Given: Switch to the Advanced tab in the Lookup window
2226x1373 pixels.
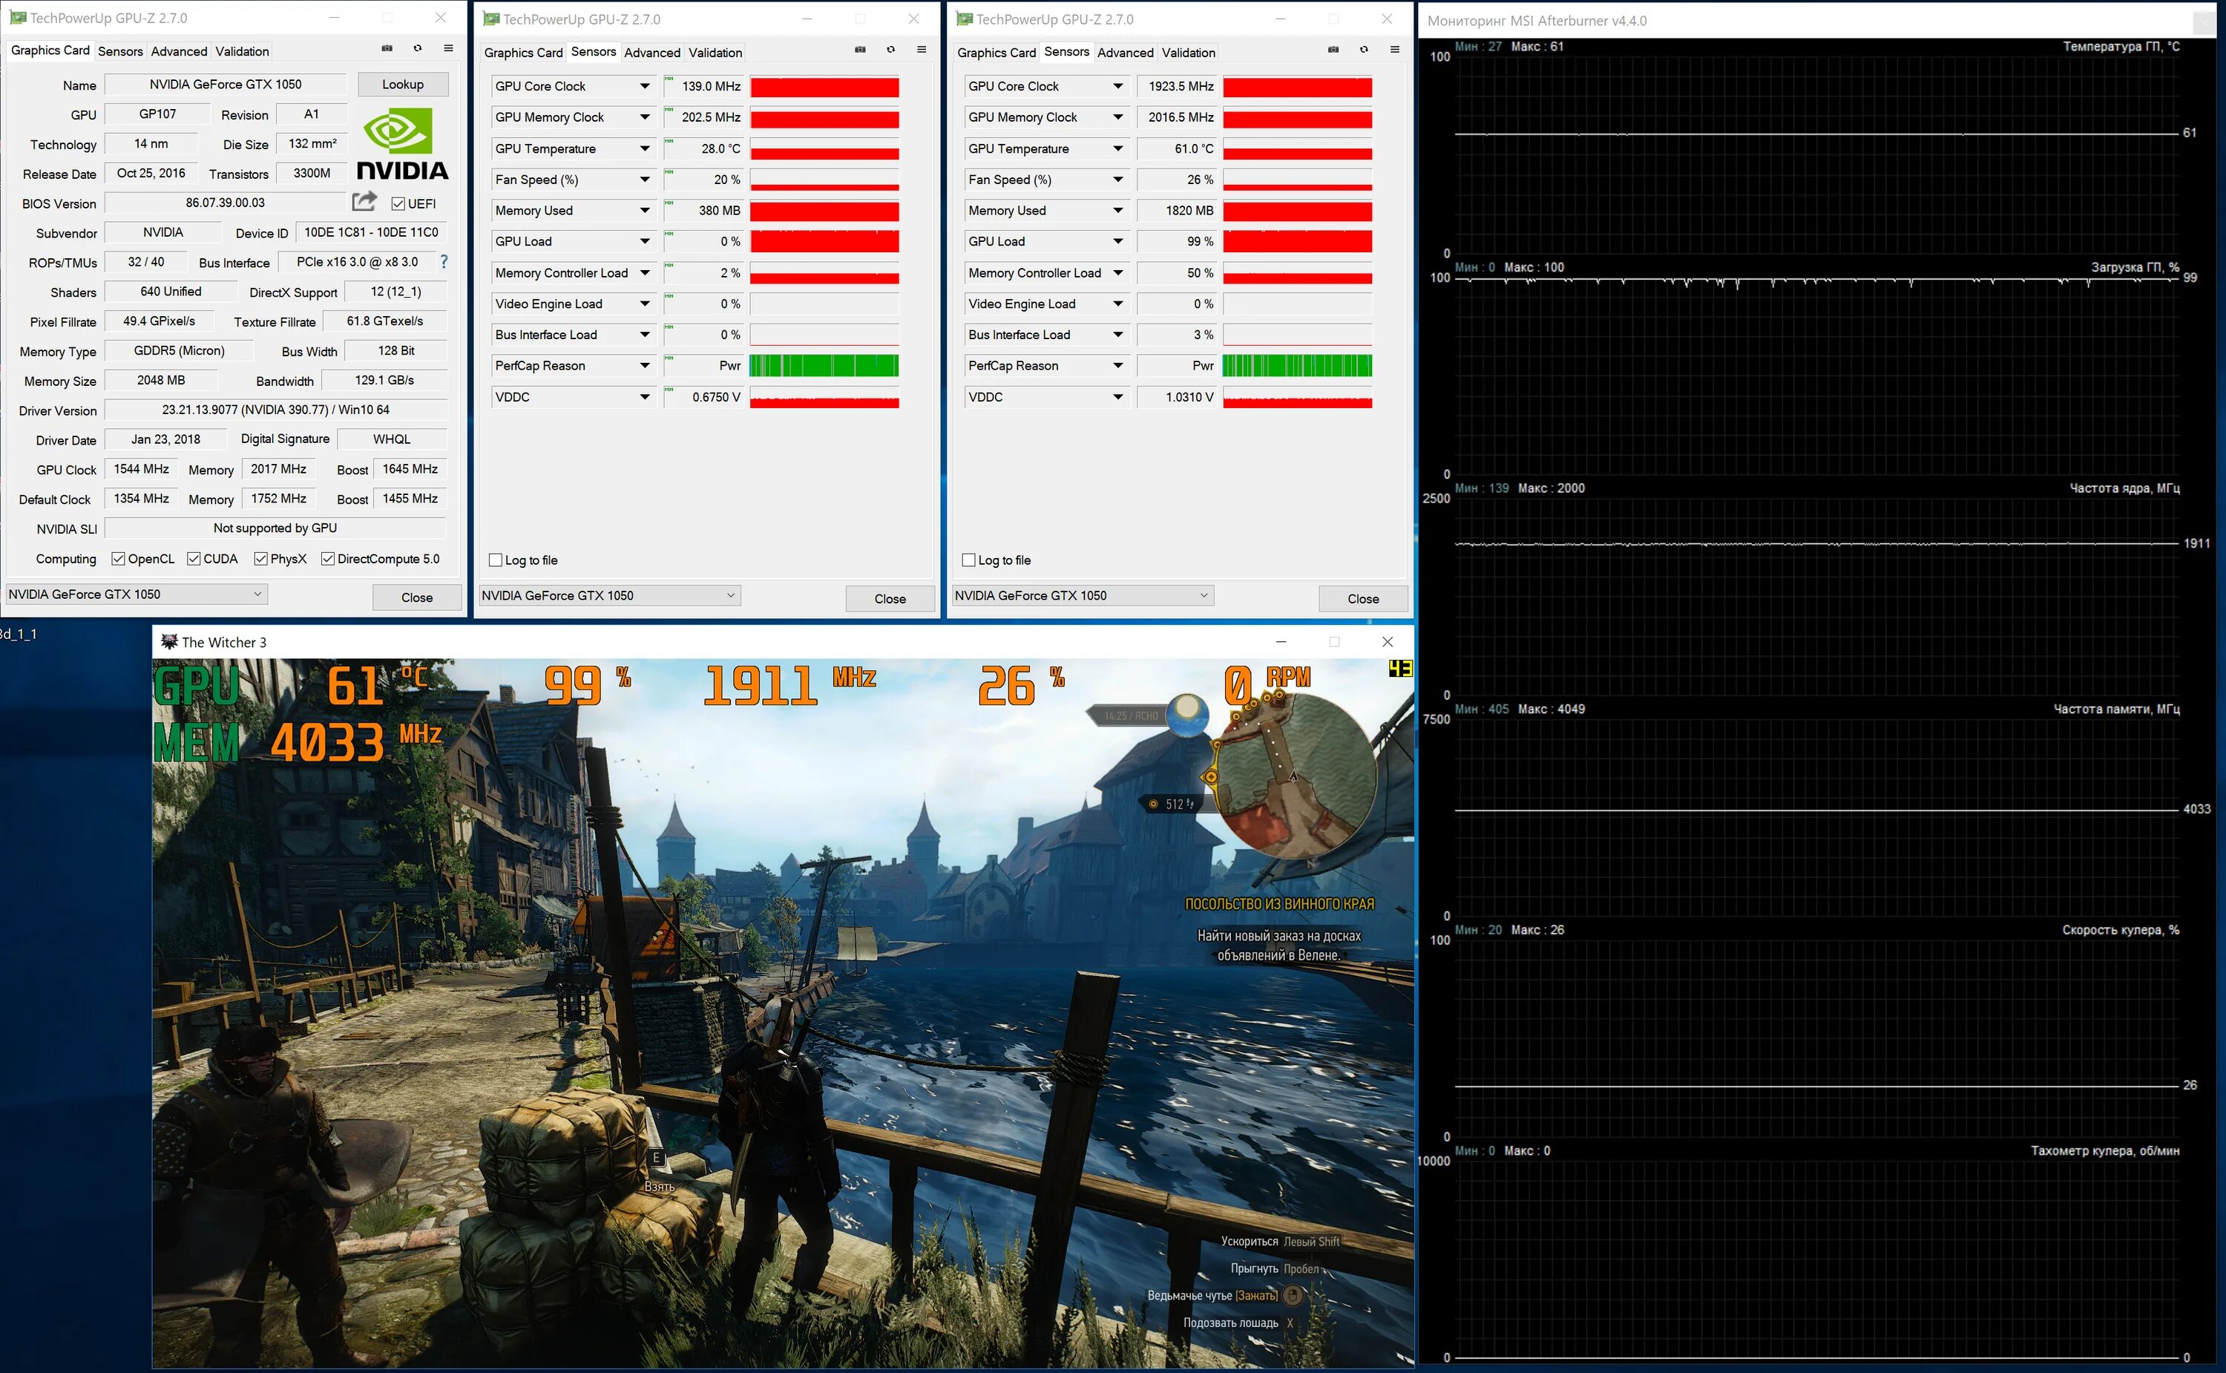Looking at the screenshot, I should tap(179, 52).
